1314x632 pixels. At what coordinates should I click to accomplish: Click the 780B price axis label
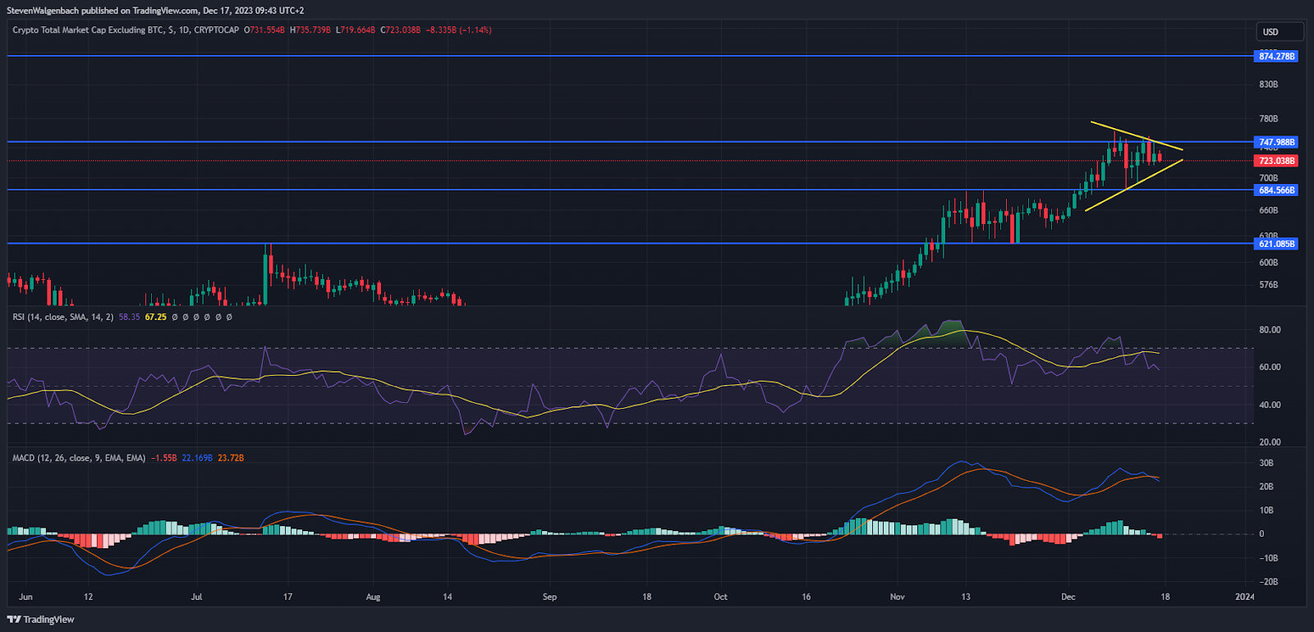tap(1268, 119)
